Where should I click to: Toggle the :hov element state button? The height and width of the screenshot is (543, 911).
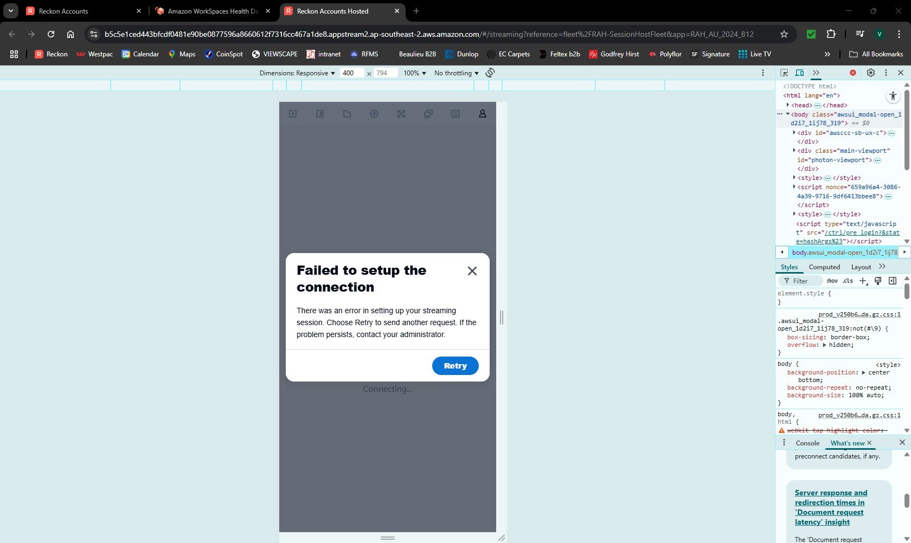[832, 281]
